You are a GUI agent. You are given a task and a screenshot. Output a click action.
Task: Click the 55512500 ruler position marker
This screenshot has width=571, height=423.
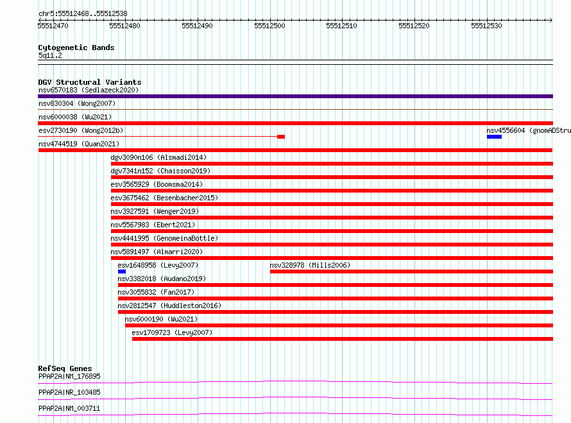pos(269,26)
